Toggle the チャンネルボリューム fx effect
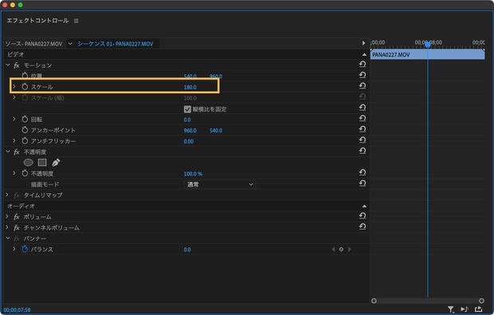Screen dimensions: 494x315 pyautogui.click(x=17, y=227)
